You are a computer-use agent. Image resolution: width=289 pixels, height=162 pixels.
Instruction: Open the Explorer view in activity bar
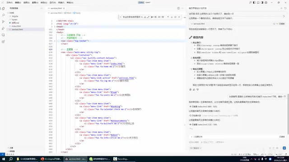tap(3, 9)
